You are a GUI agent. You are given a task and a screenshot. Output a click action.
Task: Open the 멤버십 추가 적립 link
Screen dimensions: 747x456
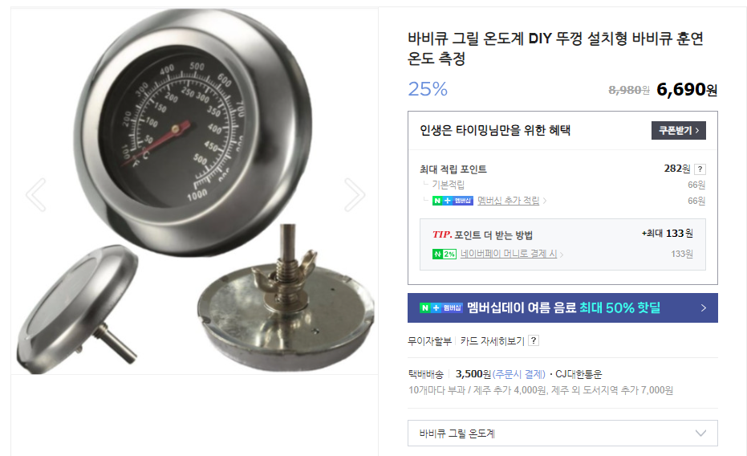pos(509,201)
